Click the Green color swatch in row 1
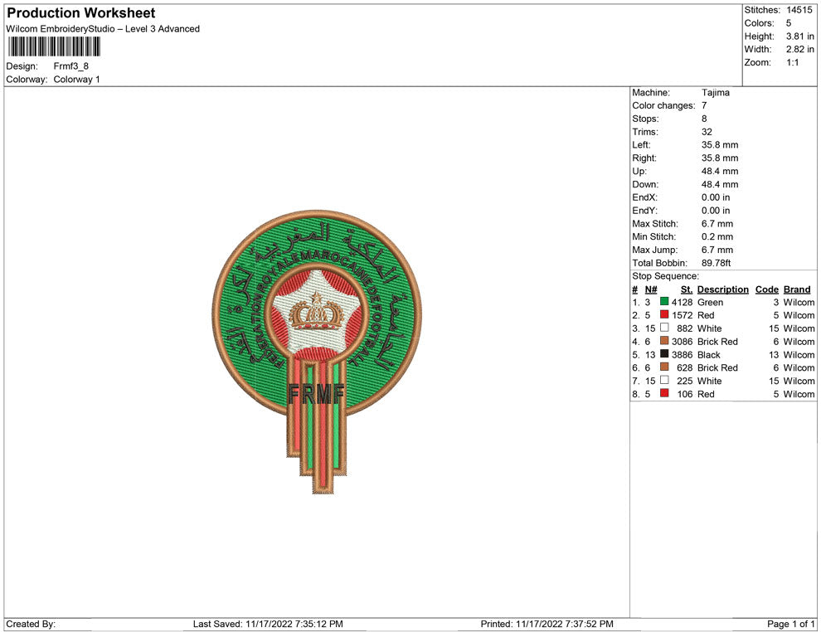Image resolution: width=821 pixels, height=632 pixels. pyautogui.click(x=664, y=302)
